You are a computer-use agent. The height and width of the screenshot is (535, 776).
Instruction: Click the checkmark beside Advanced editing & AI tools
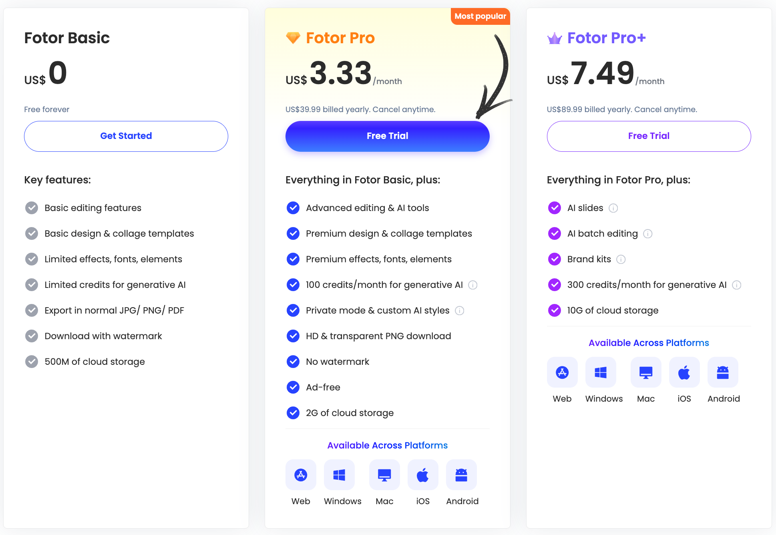(293, 208)
